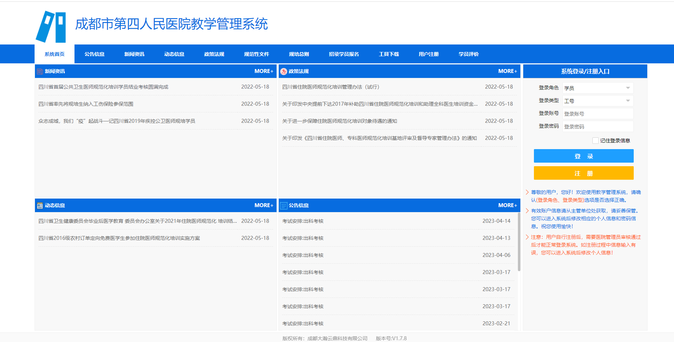674x342 pixels.
Task: Open 关于进一步保障住院医师规范化培训对象待遇的通知
Action: point(340,121)
